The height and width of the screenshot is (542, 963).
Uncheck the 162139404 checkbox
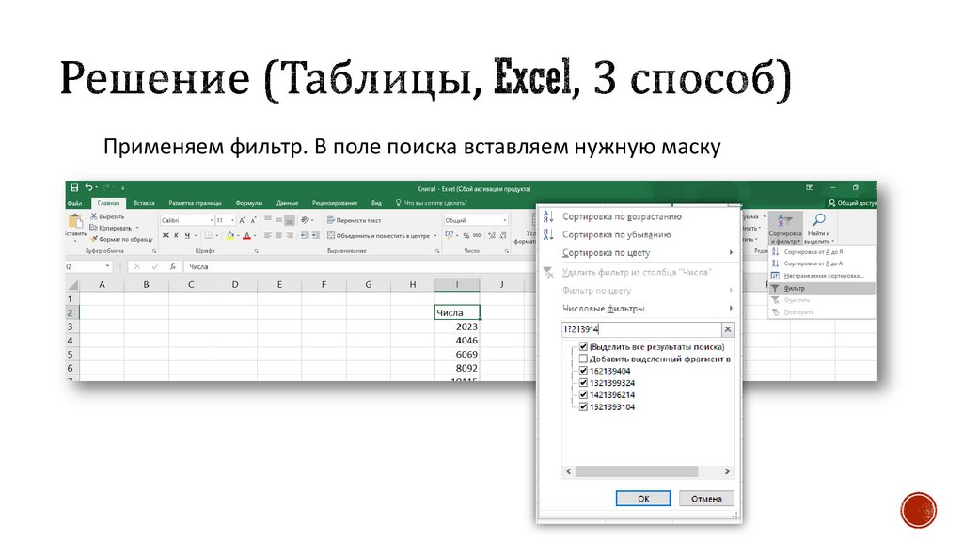[583, 371]
